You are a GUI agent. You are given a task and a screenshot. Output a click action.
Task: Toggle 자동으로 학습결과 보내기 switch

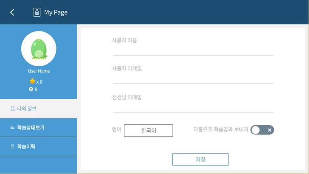262,130
